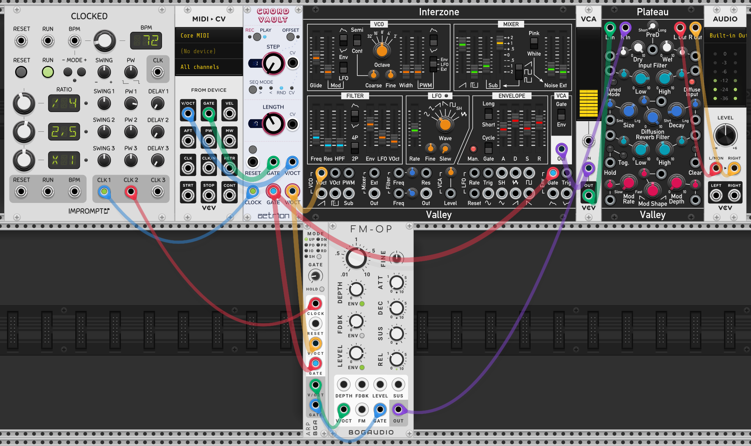Toggle the Interzone Semi/Cont switch
Viewport: 751px width, 446px height.
tap(357, 40)
